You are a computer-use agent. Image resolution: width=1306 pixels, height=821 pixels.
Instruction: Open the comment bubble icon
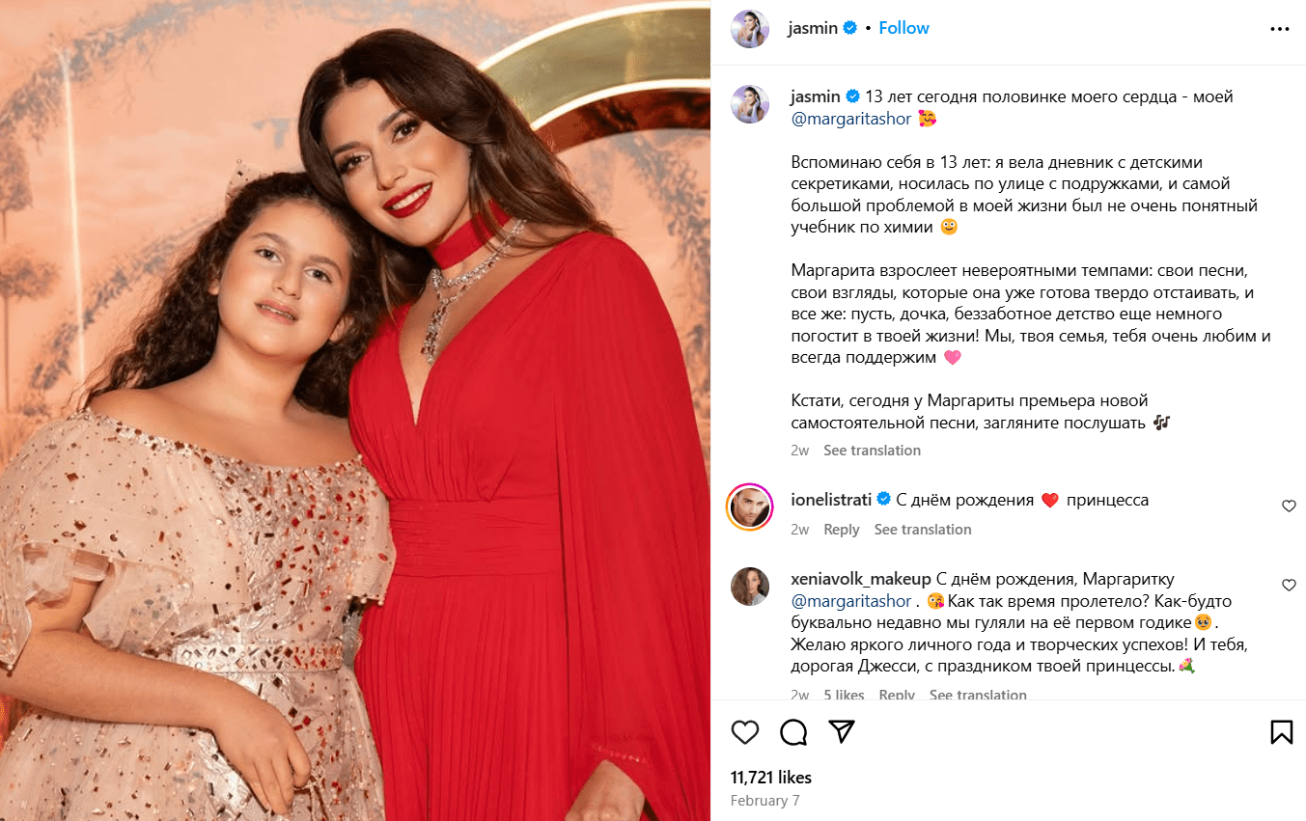pyautogui.click(x=793, y=732)
